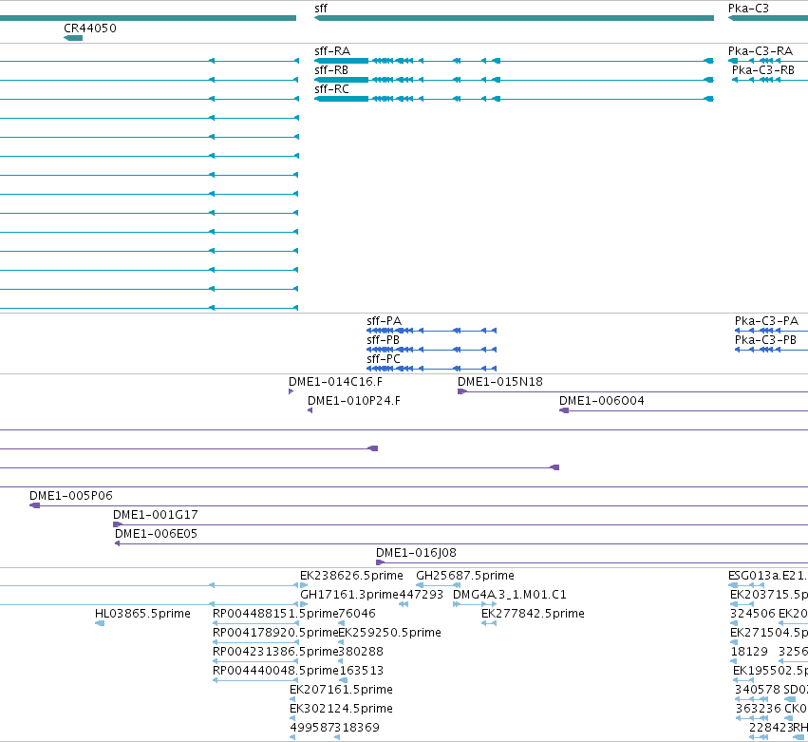
Task: Select transcript Pka-C3-RB
Action: tap(770, 80)
